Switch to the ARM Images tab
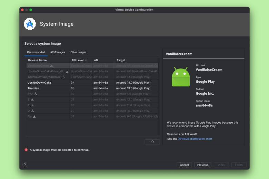The height and width of the screenshot is (179, 269). [58, 52]
